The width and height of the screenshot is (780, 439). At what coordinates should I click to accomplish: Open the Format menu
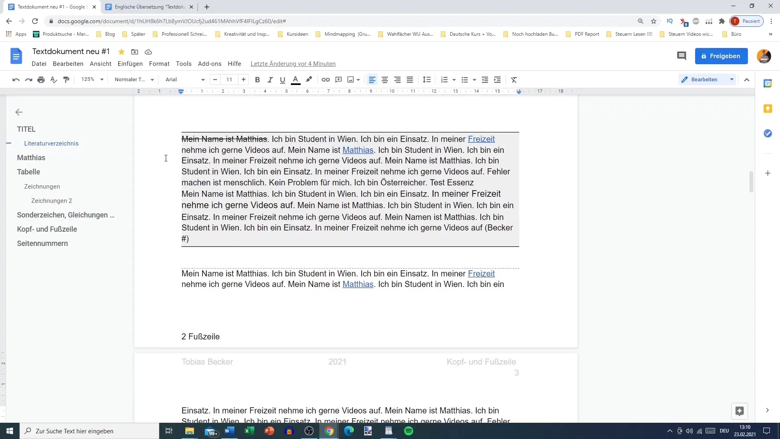(x=159, y=64)
